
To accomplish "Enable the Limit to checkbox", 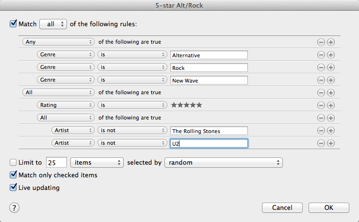I will tap(13, 163).
